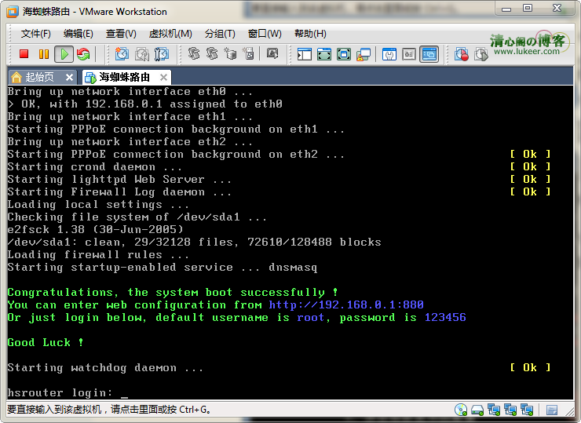Show the summary view wrench window icon

click(389, 54)
